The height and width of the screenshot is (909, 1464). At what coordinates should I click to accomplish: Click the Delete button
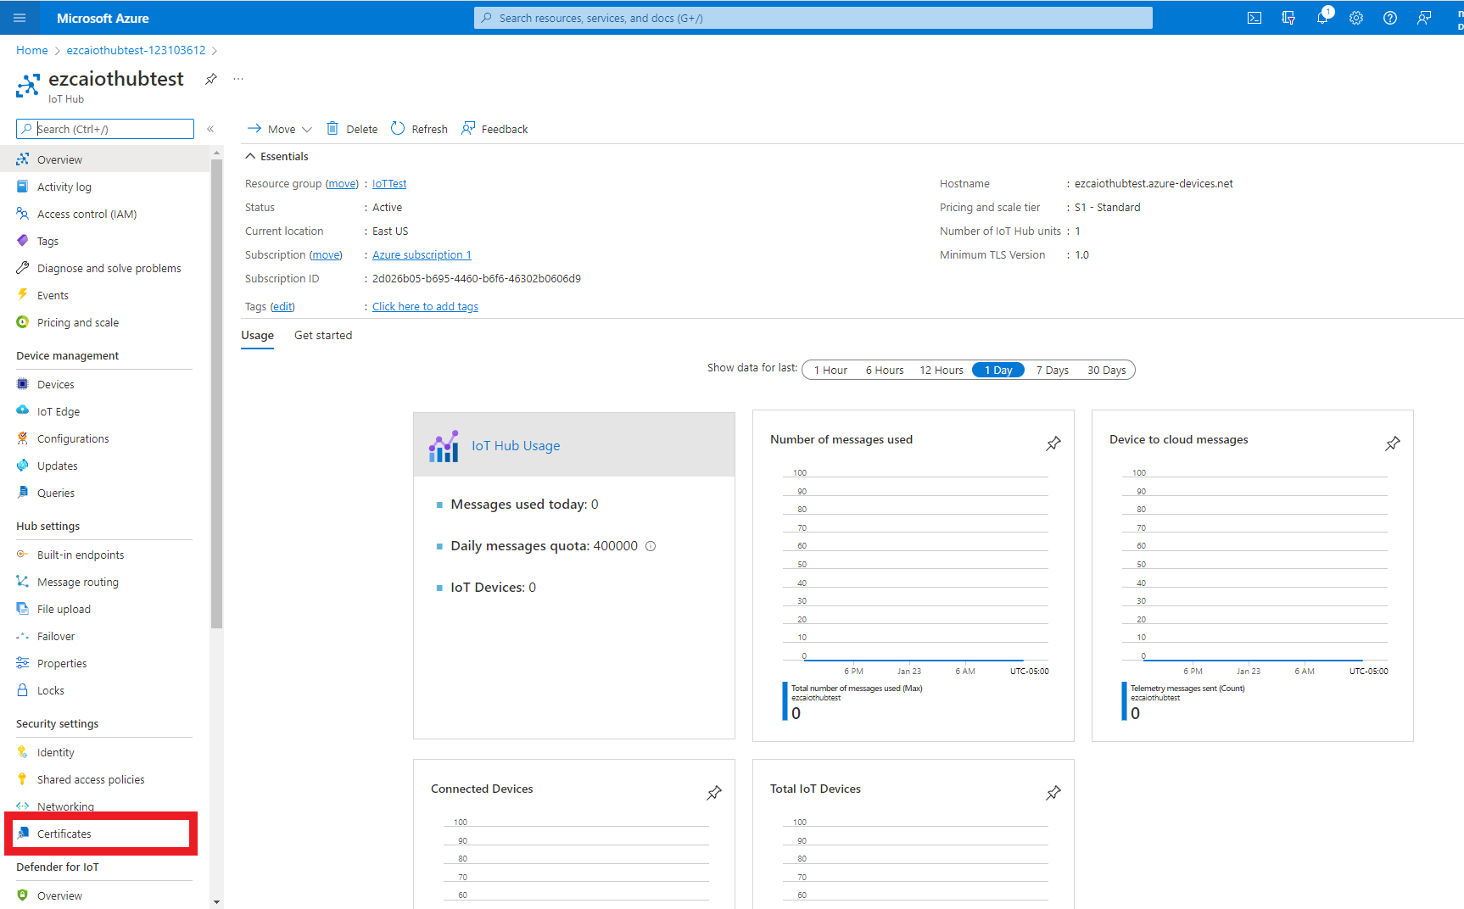pos(353,129)
